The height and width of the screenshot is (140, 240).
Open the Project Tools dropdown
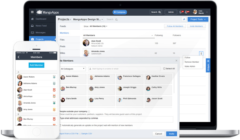click(x=198, y=19)
